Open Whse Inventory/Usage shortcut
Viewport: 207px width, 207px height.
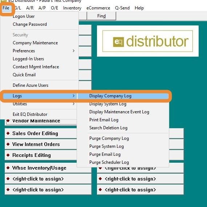click(x=41, y=168)
